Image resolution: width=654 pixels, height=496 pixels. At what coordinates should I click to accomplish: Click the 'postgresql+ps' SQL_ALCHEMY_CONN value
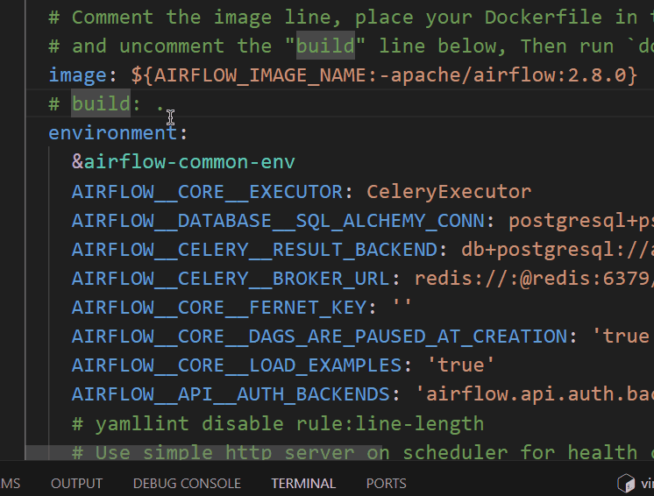(581, 221)
